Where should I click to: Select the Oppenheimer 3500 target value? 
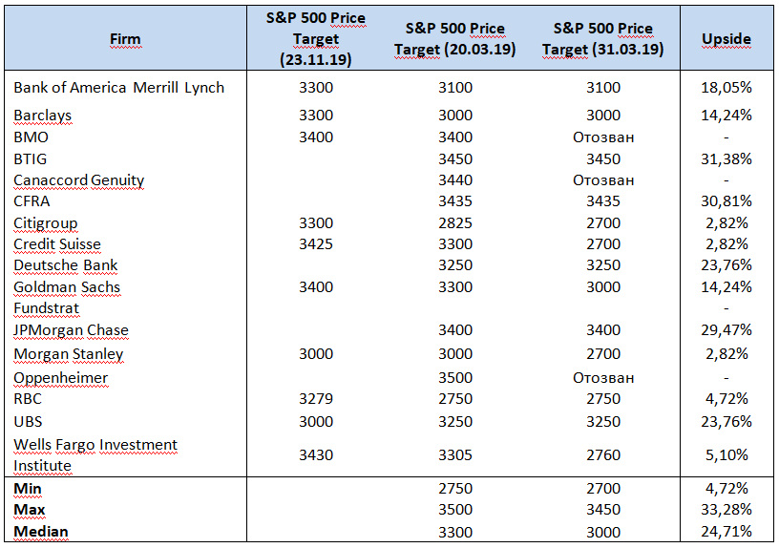pos(454,377)
